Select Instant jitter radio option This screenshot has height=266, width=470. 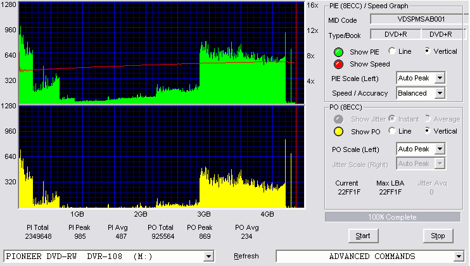[x=391, y=118]
